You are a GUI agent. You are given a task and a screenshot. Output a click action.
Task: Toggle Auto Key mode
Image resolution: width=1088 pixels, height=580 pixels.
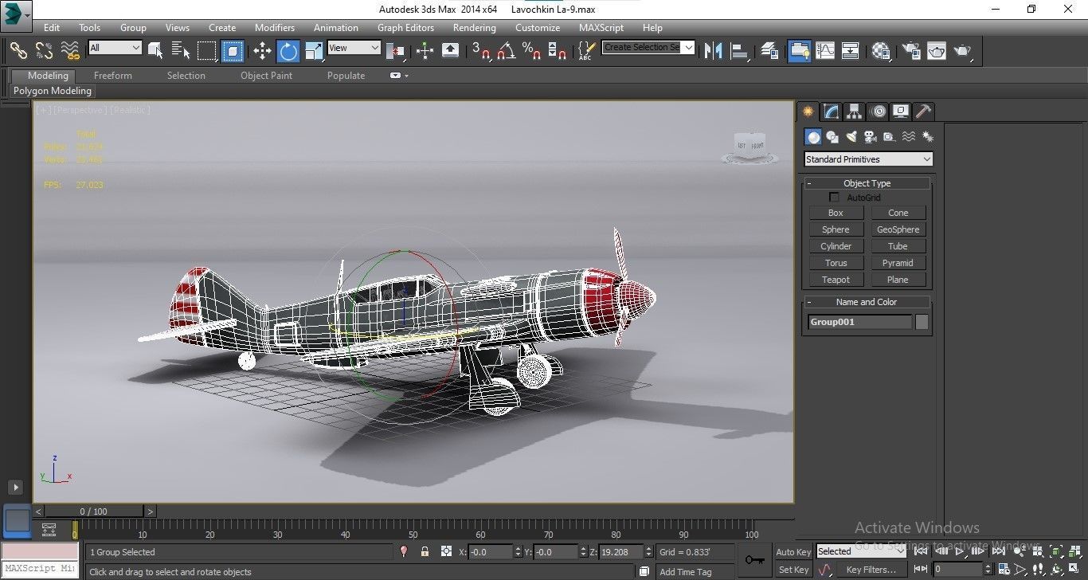793,552
